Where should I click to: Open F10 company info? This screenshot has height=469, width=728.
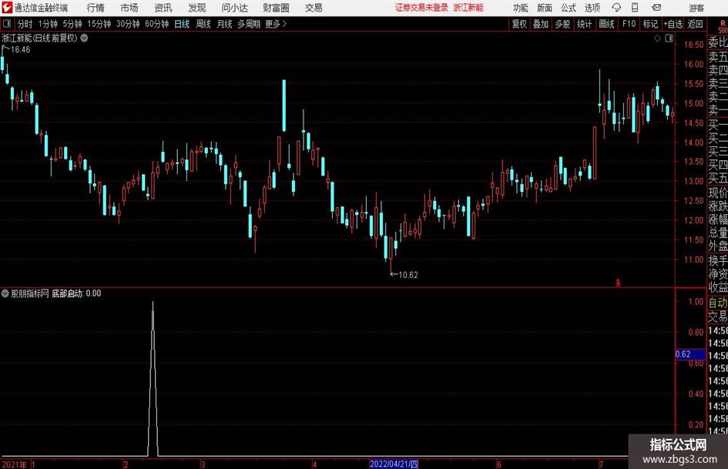coord(629,24)
